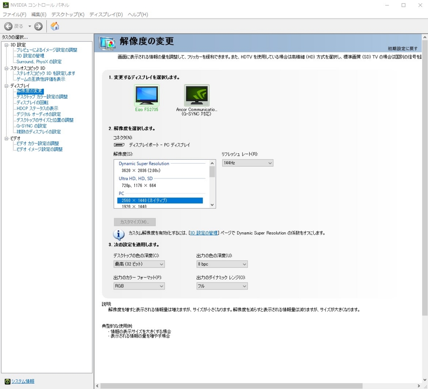Click 初期設定に戻す restore defaults link

(x=403, y=48)
